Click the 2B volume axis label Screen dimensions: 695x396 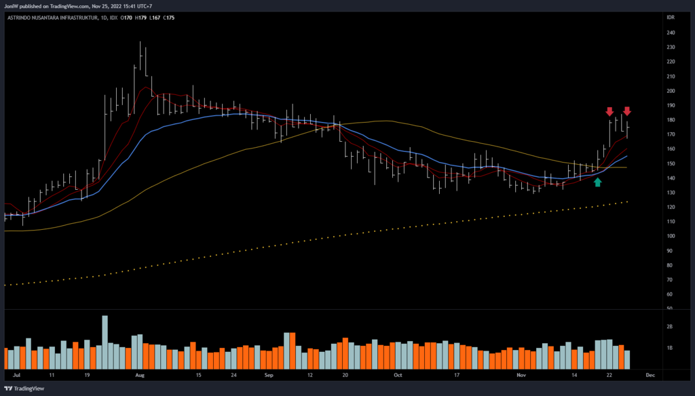[x=670, y=327]
